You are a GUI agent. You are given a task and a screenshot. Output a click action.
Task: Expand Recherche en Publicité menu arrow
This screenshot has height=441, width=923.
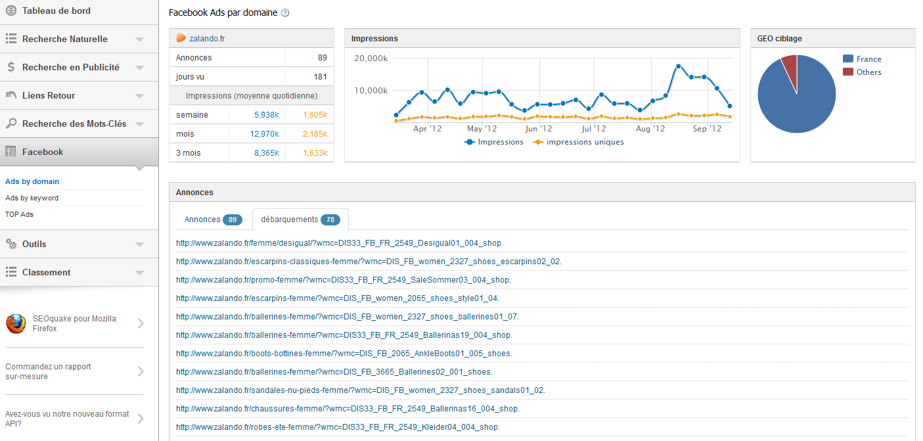click(x=139, y=68)
